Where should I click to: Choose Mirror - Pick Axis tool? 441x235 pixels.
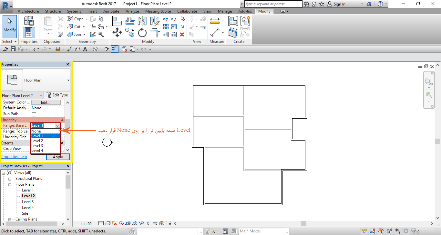(x=142, y=21)
